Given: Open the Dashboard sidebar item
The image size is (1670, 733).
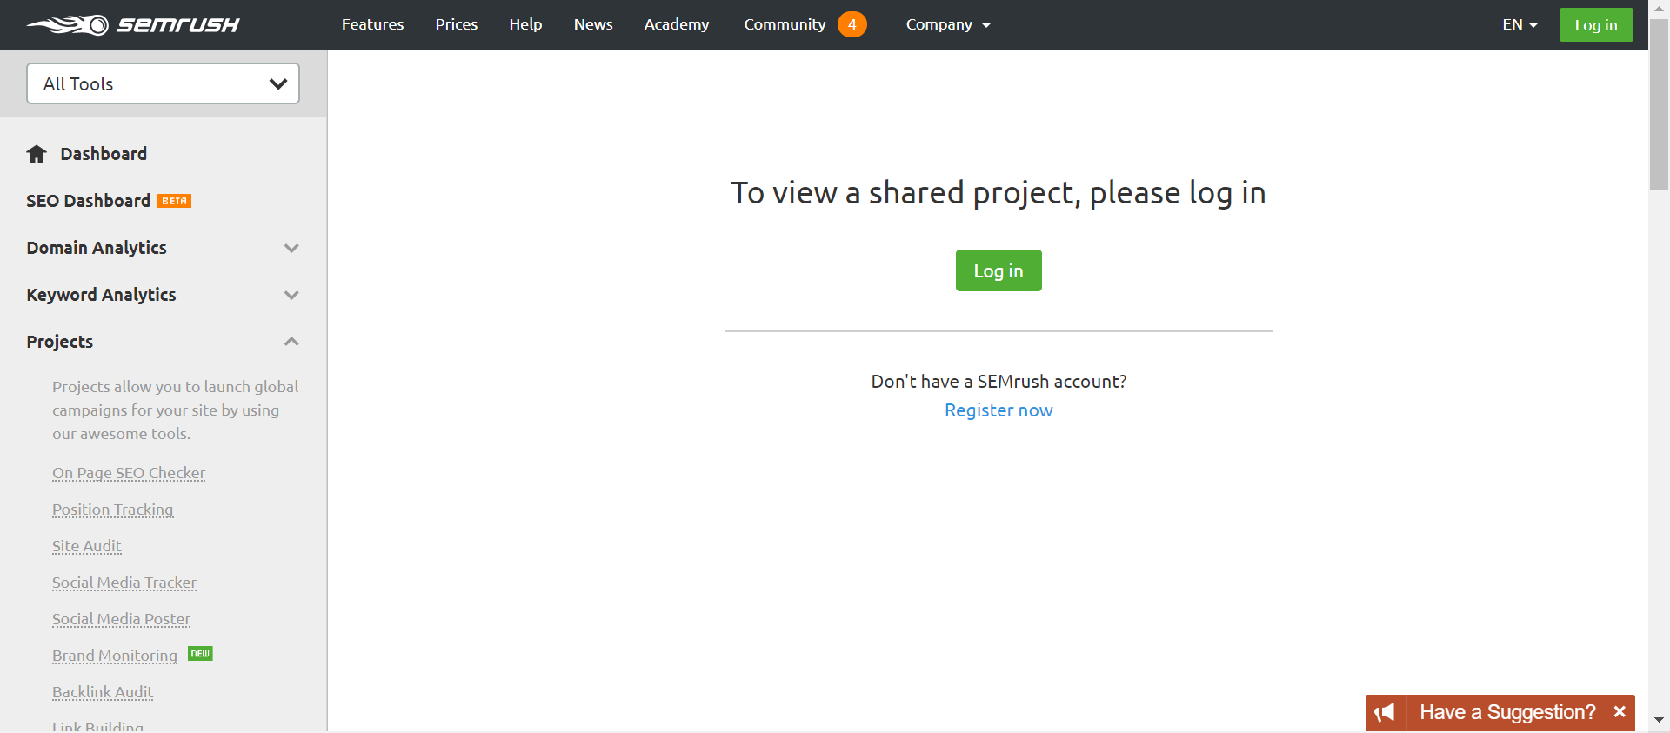Looking at the screenshot, I should pyautogui.click(x=104, y=154).
